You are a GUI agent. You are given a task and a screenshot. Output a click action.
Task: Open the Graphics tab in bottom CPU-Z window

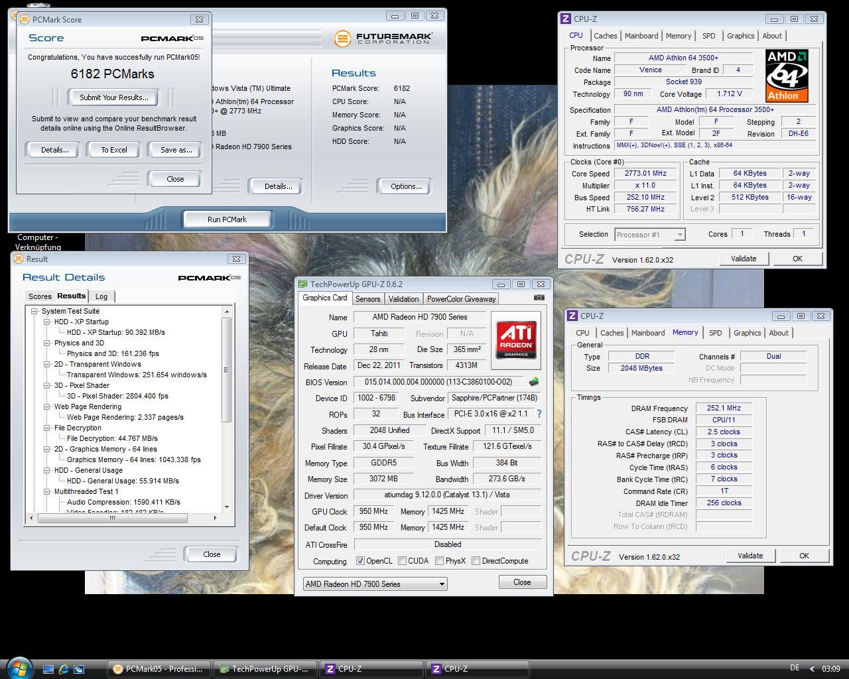pyautogui.click(x=747, y=333)
